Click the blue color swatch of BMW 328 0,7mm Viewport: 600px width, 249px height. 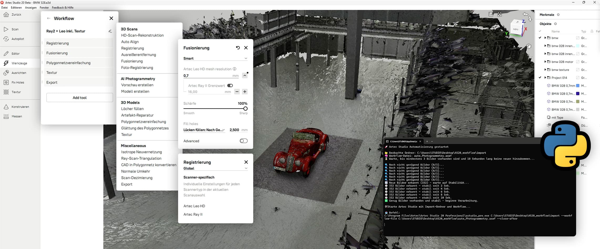[x=577, y=85]
